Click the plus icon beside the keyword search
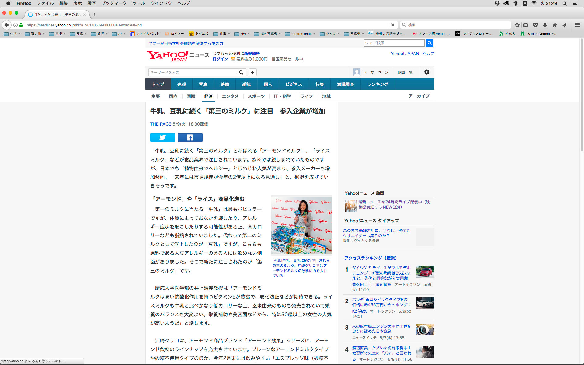The width and height of the screenshot is (584, 365). click(x=252, y=72)
